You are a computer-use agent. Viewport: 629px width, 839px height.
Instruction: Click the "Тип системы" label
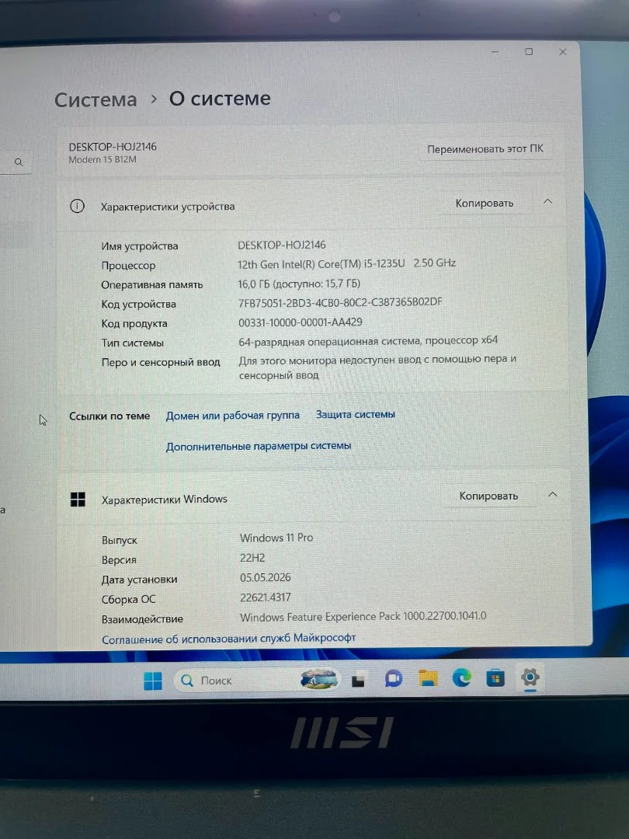133,343
